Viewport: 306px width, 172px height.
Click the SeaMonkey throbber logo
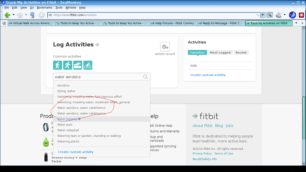[292, 15]
